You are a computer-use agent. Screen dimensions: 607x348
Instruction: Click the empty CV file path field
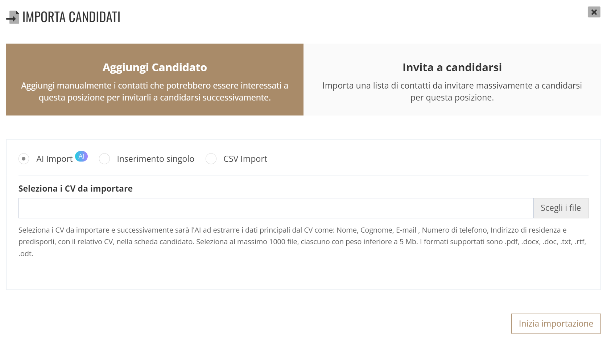[276, 208]
